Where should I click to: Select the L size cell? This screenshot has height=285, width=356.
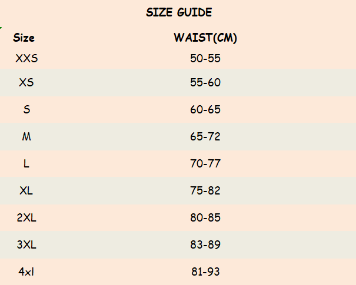coord(26,163)
